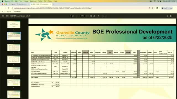Close the 2024-2025 YE Financial tab
This screenshot has height=99, width=177.
pos(50,4)
